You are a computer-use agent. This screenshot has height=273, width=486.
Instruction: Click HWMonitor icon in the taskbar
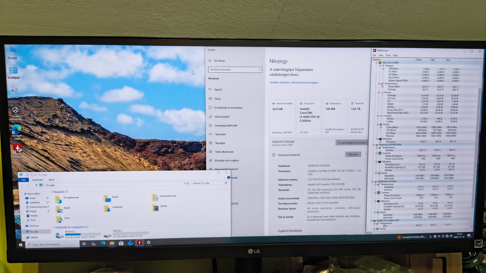[x=140, y=243]
